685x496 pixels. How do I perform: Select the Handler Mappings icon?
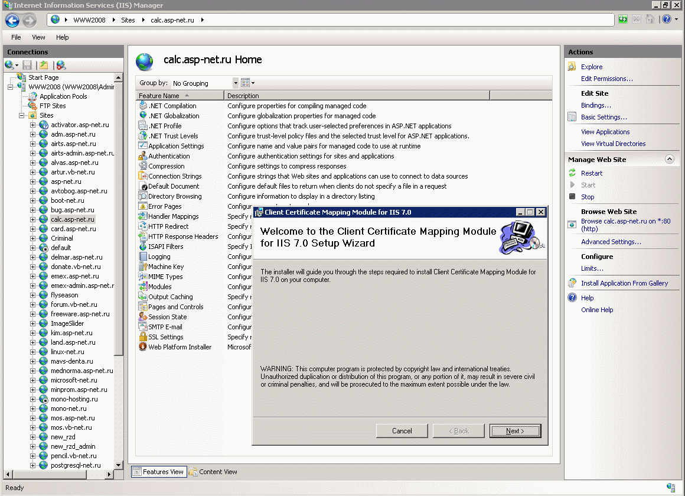143,216
